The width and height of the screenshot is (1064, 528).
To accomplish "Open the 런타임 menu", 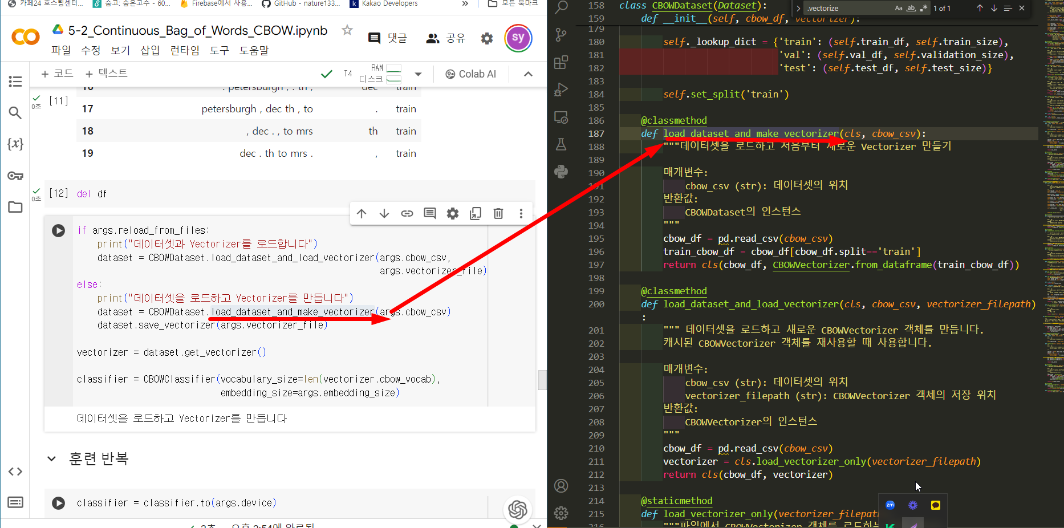I will 185,50.
